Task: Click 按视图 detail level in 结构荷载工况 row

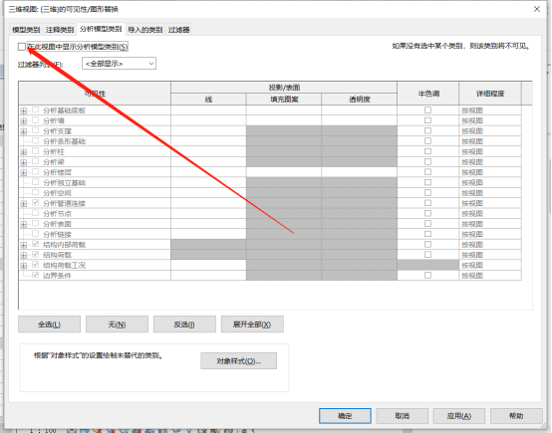Action: tap(490, 265)
